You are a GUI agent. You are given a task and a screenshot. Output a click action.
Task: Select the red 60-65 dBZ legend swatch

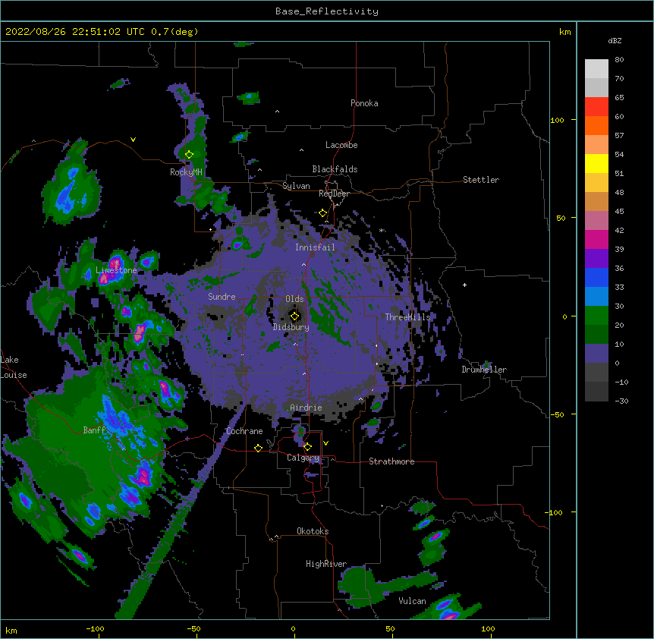(x=596, y=106)
